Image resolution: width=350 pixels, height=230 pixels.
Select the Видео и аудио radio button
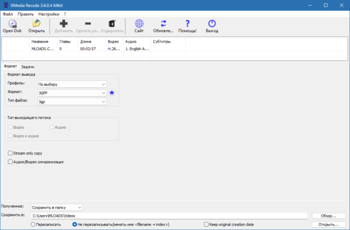pos(10,136)
